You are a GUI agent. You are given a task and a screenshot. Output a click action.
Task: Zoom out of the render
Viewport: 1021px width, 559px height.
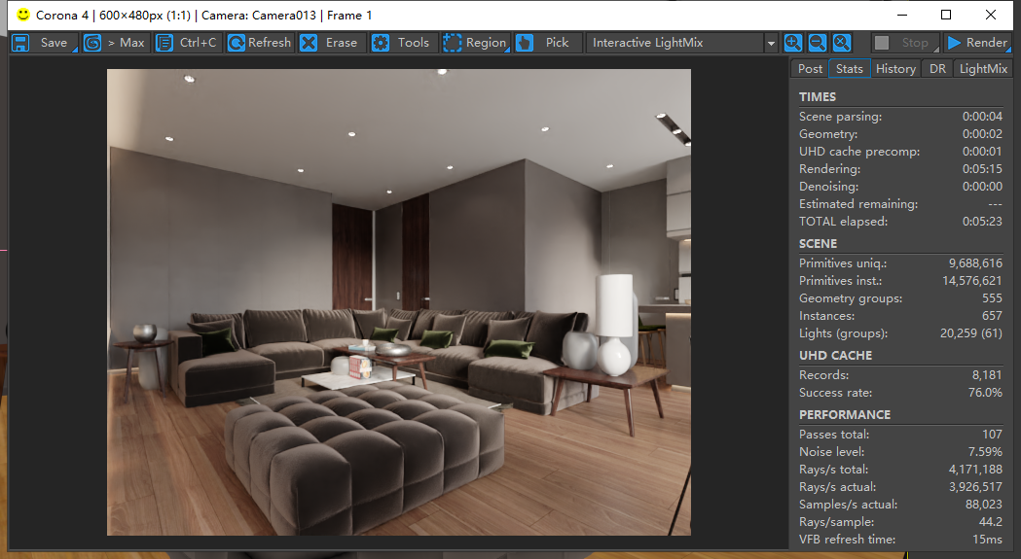coord(818,43)
